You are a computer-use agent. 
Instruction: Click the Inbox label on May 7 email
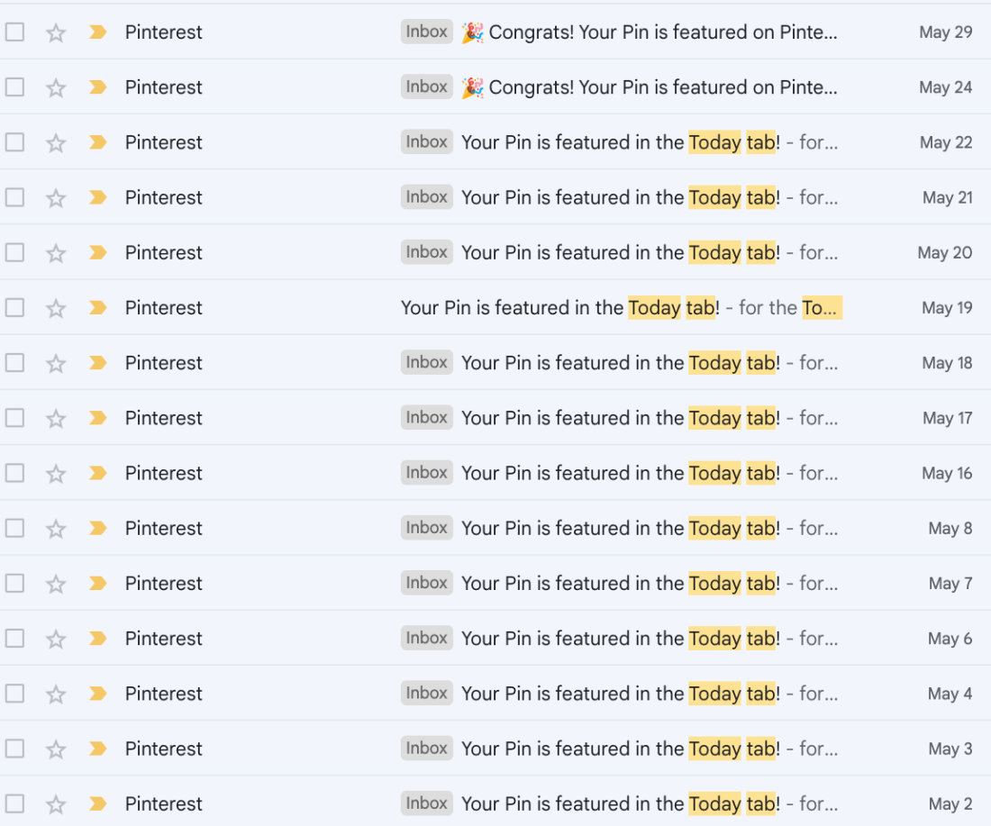click(427, 583)
